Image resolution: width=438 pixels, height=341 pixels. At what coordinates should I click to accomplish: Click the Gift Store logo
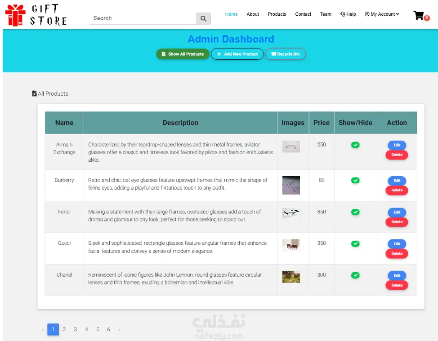click(36, 15)
